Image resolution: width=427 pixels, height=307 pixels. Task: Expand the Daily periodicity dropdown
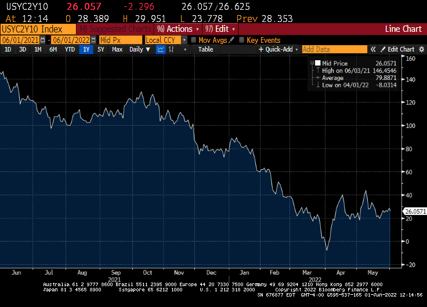click(139, 50)
